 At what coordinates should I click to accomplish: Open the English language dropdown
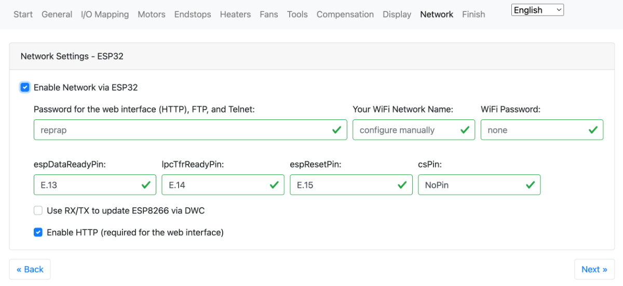click(537, 10)
